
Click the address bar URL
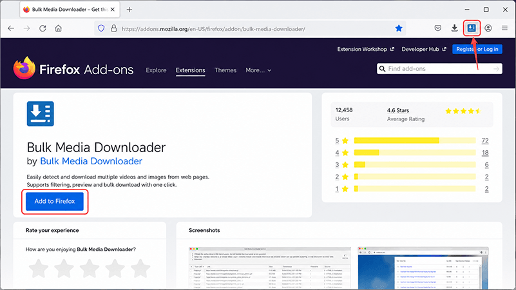click(213, 29)
